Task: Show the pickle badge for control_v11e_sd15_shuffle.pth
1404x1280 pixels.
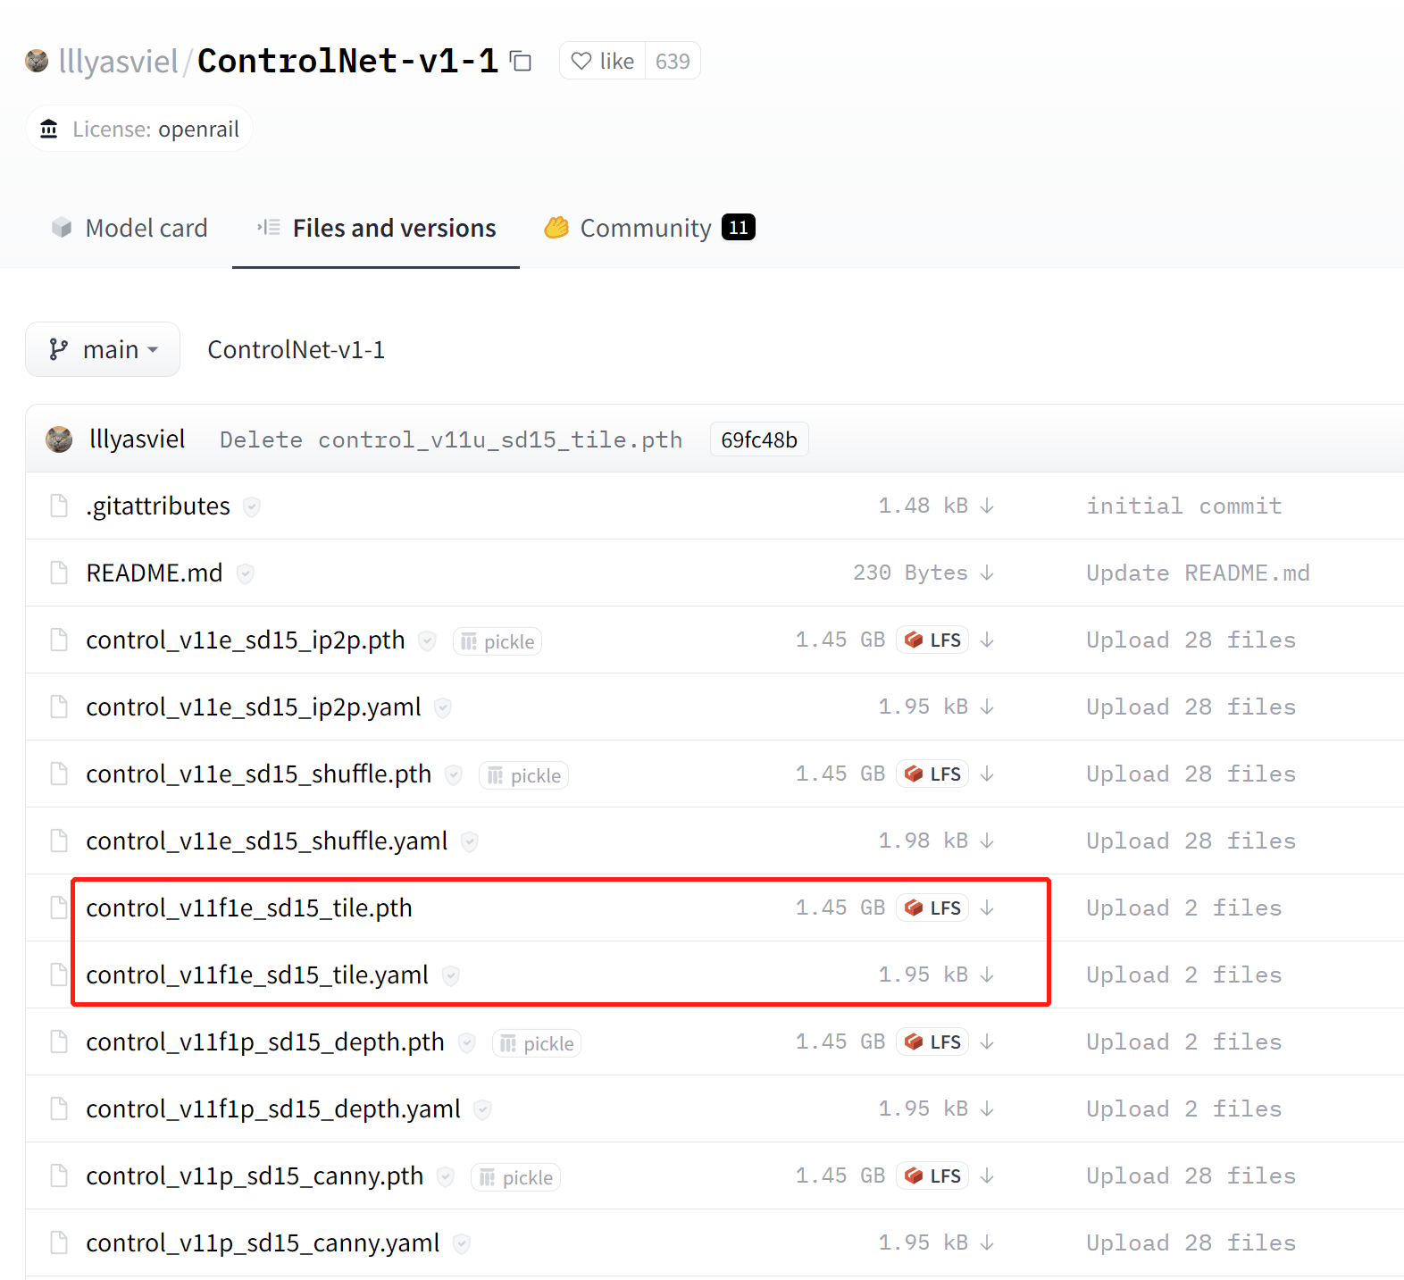Action: [524, 775]
